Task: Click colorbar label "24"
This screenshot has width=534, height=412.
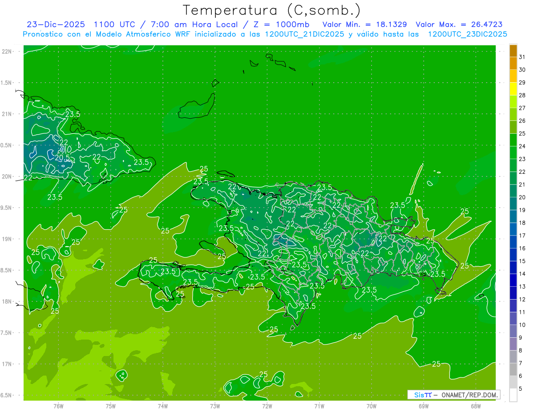Action: [522, 146]
